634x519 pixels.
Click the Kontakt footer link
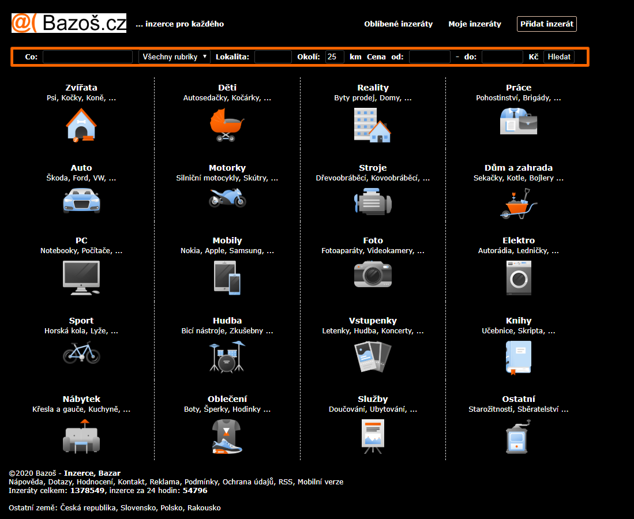(x=131, y=482)
